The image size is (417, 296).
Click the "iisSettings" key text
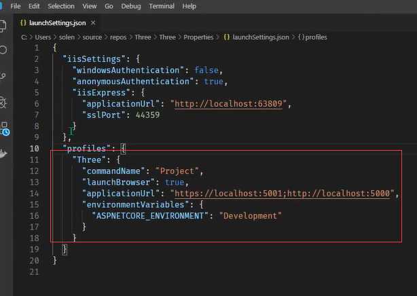click(x=94, y=59)
